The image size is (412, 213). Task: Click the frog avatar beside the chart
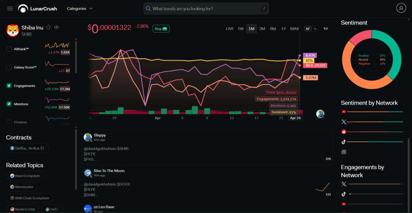coord(320,114)
